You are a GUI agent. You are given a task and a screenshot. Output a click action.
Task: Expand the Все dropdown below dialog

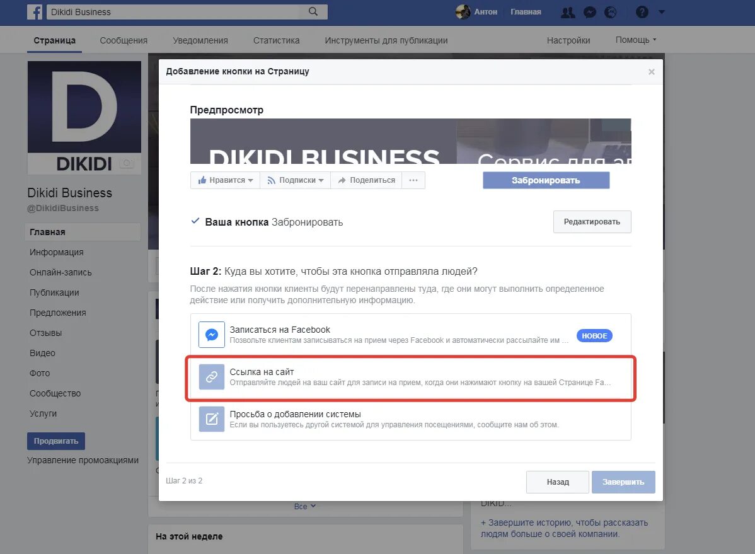305,506
